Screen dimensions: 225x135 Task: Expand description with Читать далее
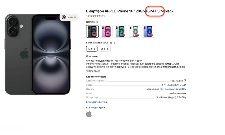(x=93, y=71)
